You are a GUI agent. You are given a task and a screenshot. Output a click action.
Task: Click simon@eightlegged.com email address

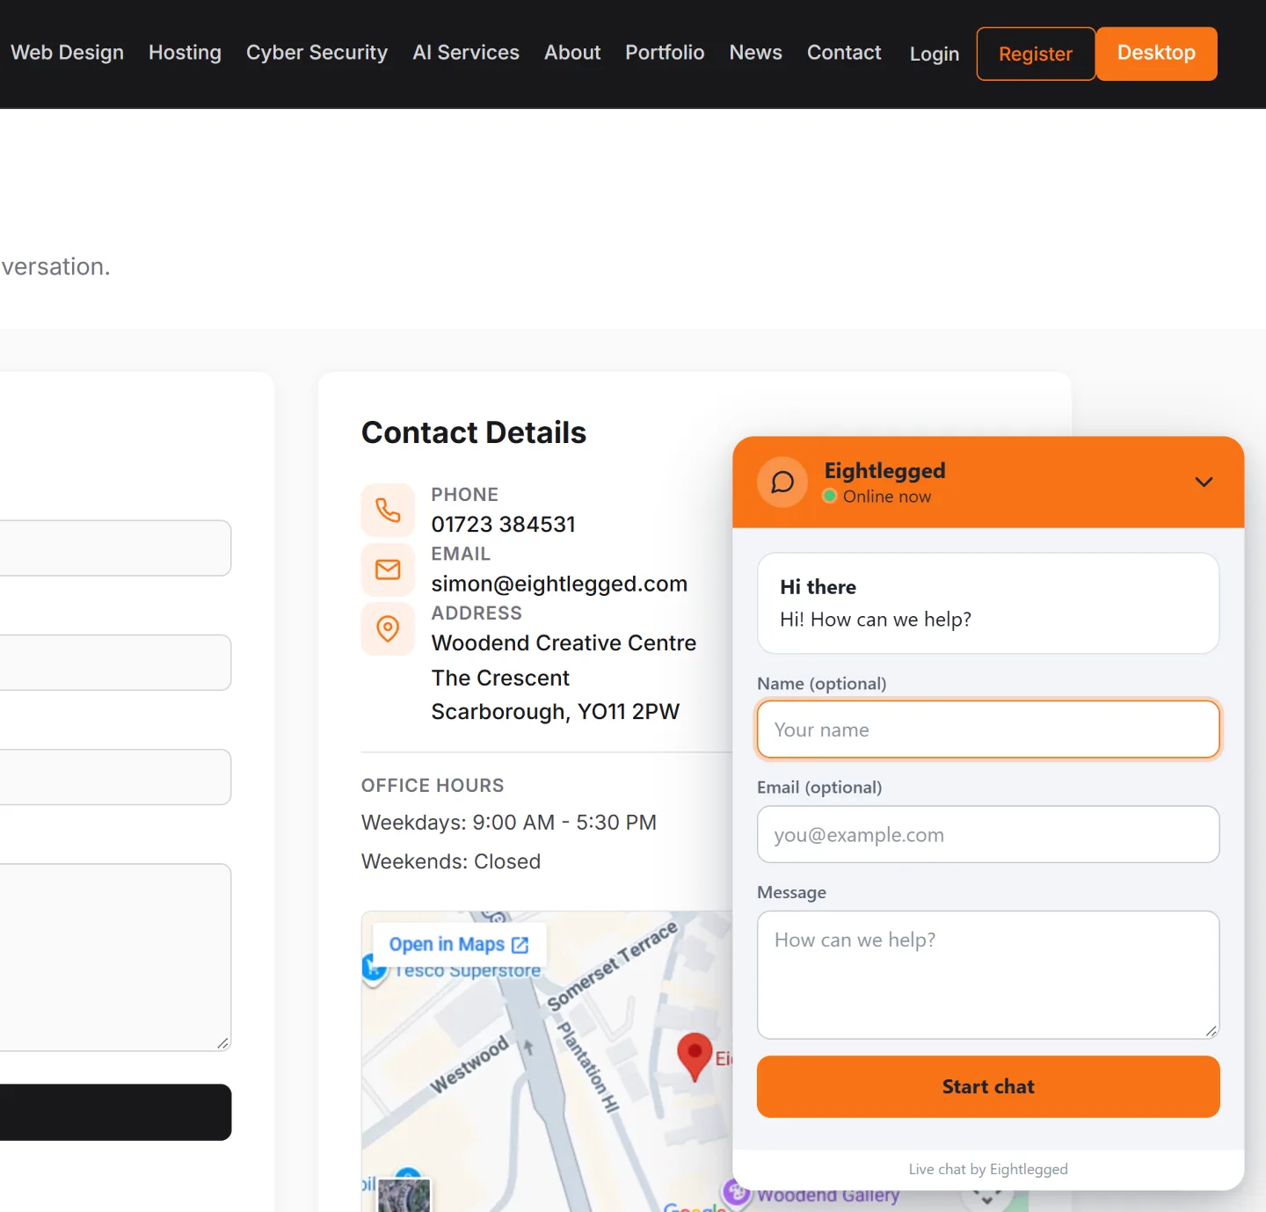click(x=559, y=584)
